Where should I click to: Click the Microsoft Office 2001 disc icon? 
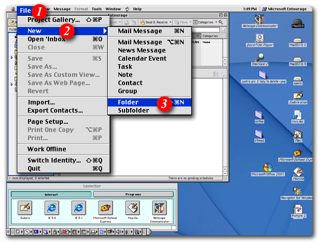pyautogui.click(x=267, y=168)
